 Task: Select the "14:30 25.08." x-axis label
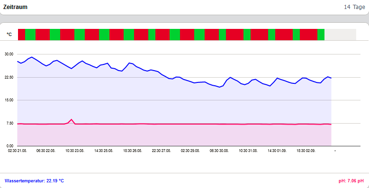tap(104, 151)
